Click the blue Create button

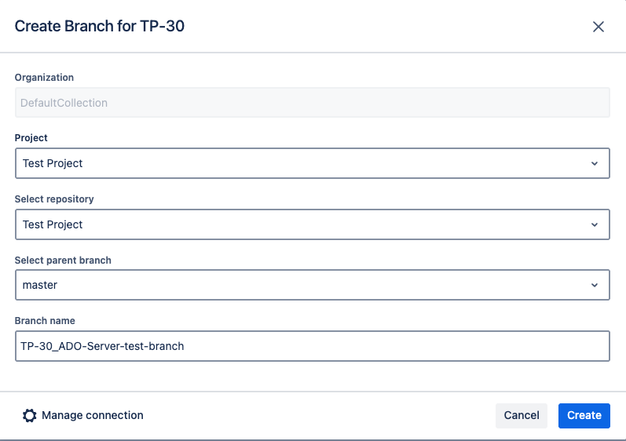click(x=584, y=416)
